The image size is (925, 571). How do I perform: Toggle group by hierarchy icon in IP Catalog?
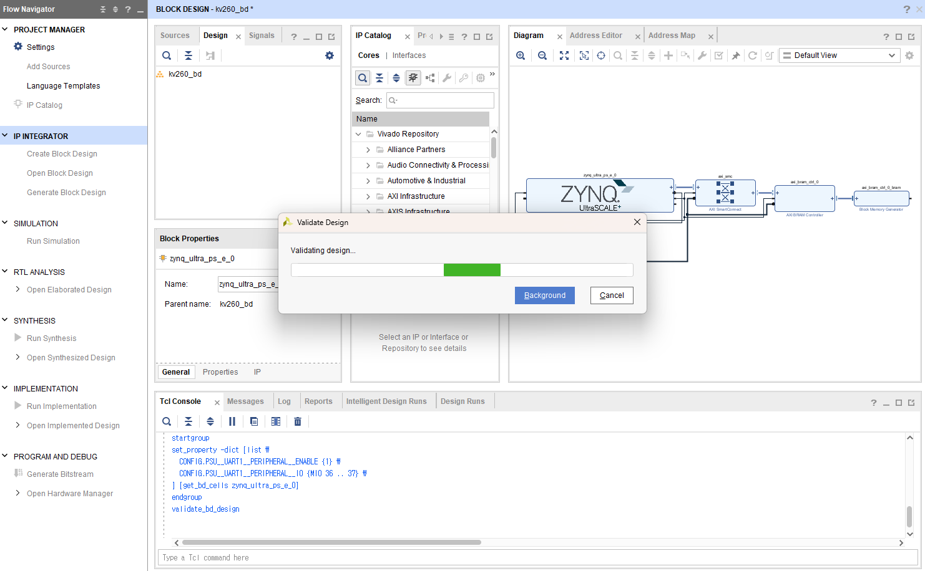click(430, 78)
